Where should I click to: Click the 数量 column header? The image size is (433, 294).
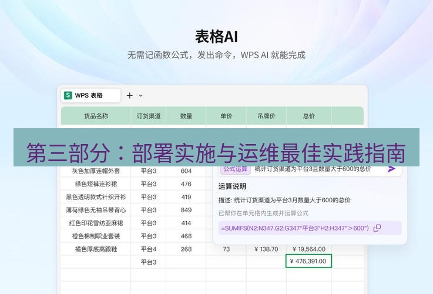click(186, 116)
